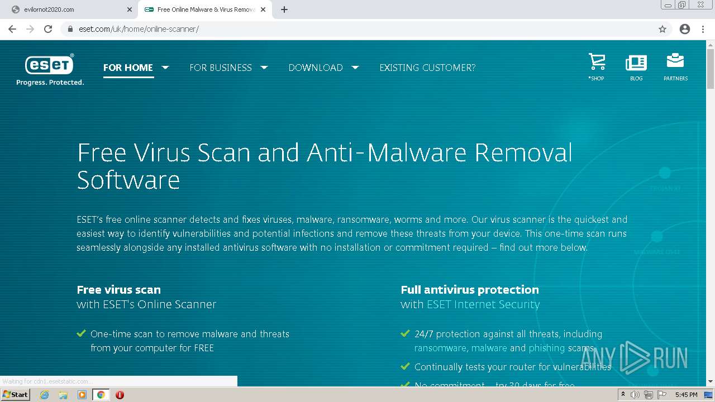Open a new browser tab
This screenshot has height=402, width=715.
284,9
